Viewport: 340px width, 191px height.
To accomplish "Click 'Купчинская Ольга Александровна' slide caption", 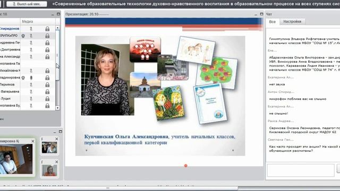I will [x=126, y=137].
